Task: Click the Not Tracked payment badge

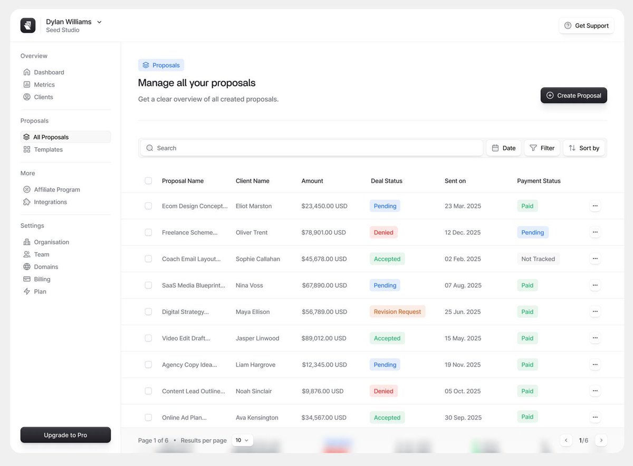Action: pyautogui.click(x=538, y=259)
